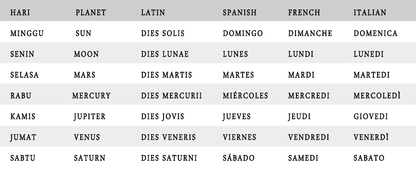Click the JEUDI cell
The width and height of the screenshot is (416, 169).
pos(300,117)
